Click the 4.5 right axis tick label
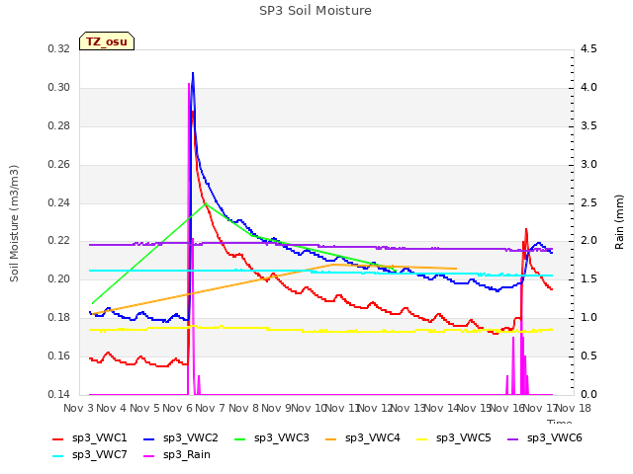The height and width of the screenshot is (474, 633). (588, 49)
